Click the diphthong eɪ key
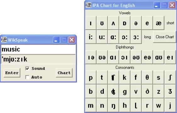The width and height of the screenshot is (177, 113). pos(170,57)
